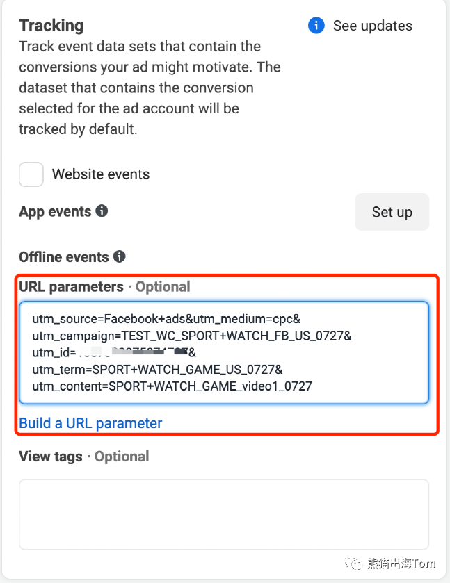Click the blue info icon beside See updates
Viewport: 450px width, 583px height.
coord(316,26)
